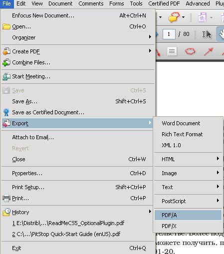224x254 pixels.
Task: Click the text box tool icon
Action: pyautogui.click(x=172, y=51)
